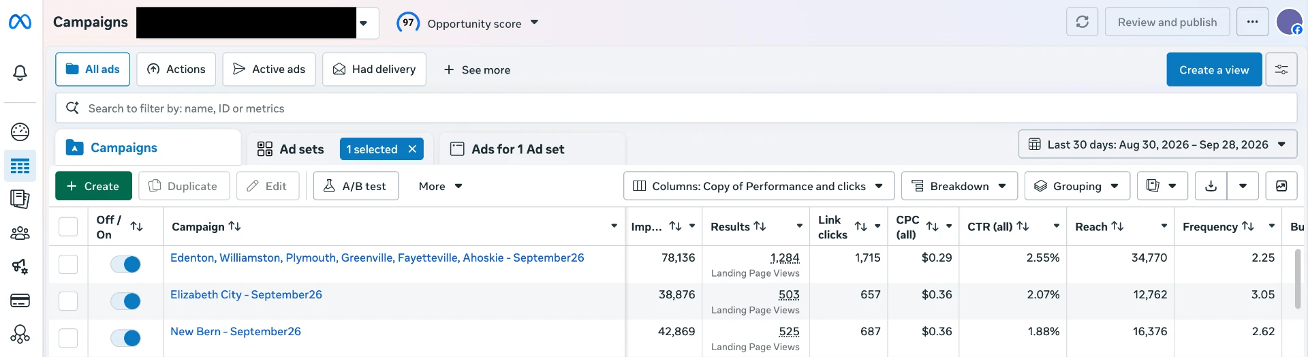Select the Actions view
Image resolution: width=1308 pixels, height=357 pixels.
176,69
